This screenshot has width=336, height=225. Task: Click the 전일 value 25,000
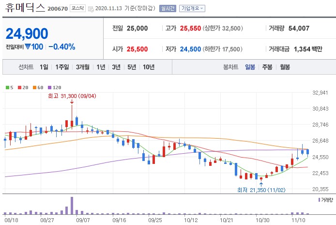(x=137, y=28)
